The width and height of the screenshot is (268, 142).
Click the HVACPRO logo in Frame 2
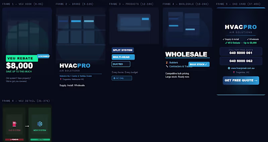75,65
